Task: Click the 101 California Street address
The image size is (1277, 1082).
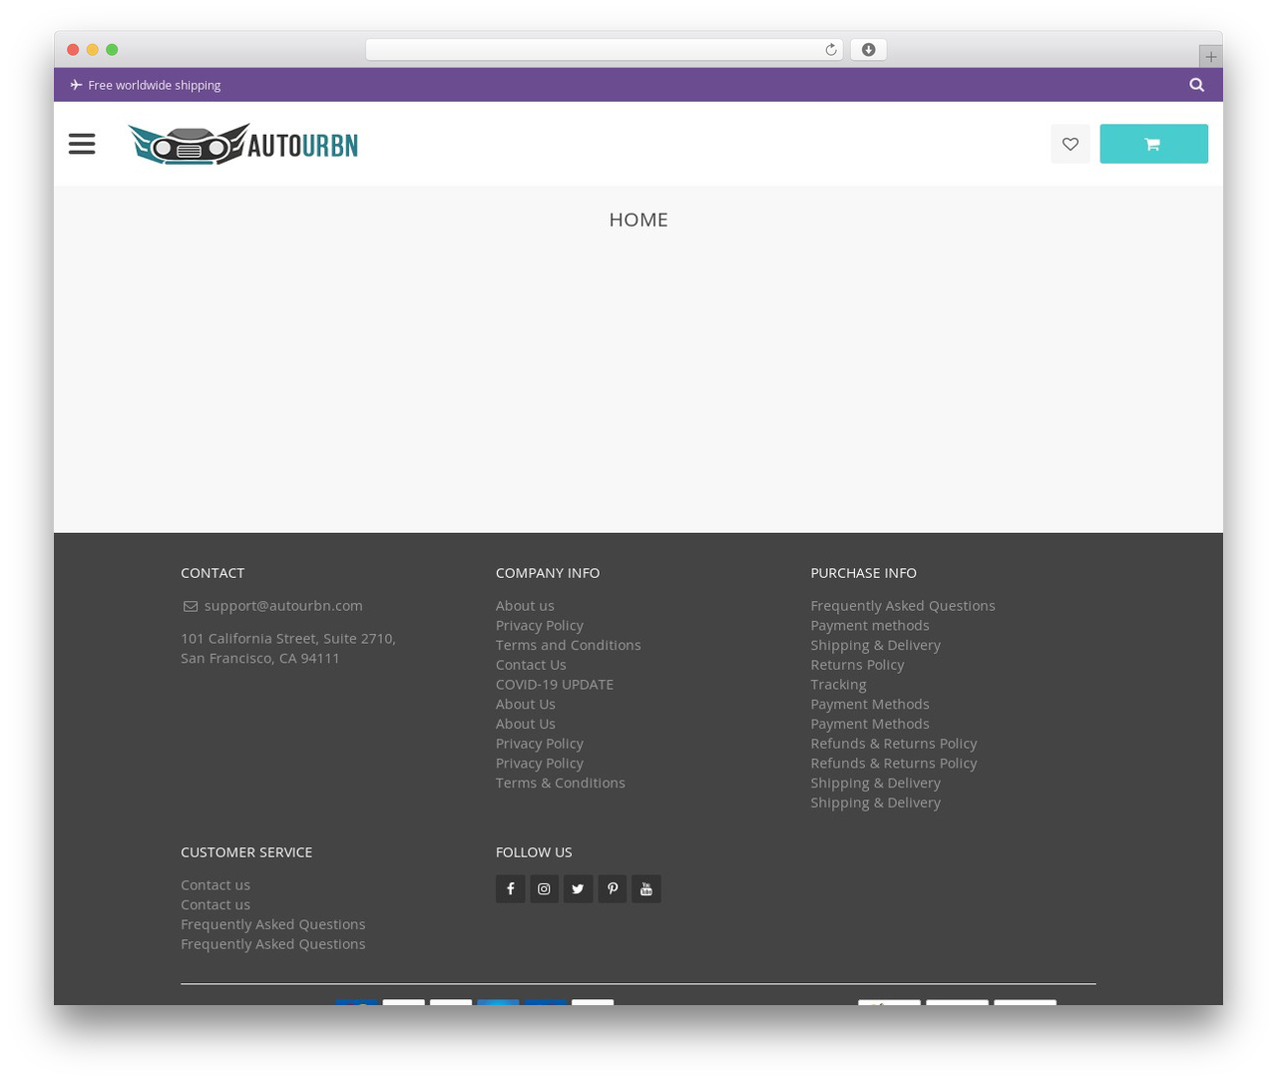Action: 288,648
